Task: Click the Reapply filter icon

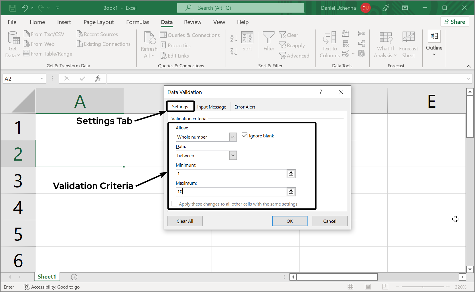Action: pyautogui.click(x=292, y=45)
